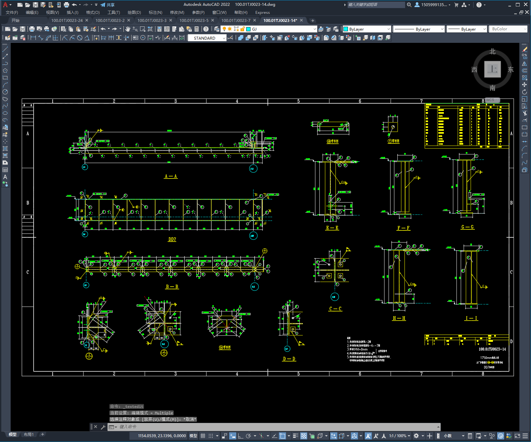Switch to the 开始 start tab
This screenshot has height=442, width=531.
coord(15,20)
